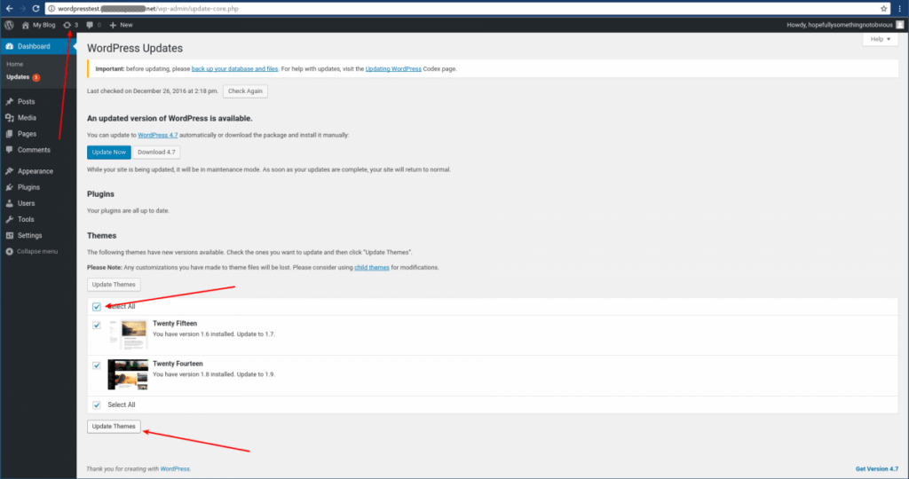Click the Dashboard gauge icon

tap(9, 46)
